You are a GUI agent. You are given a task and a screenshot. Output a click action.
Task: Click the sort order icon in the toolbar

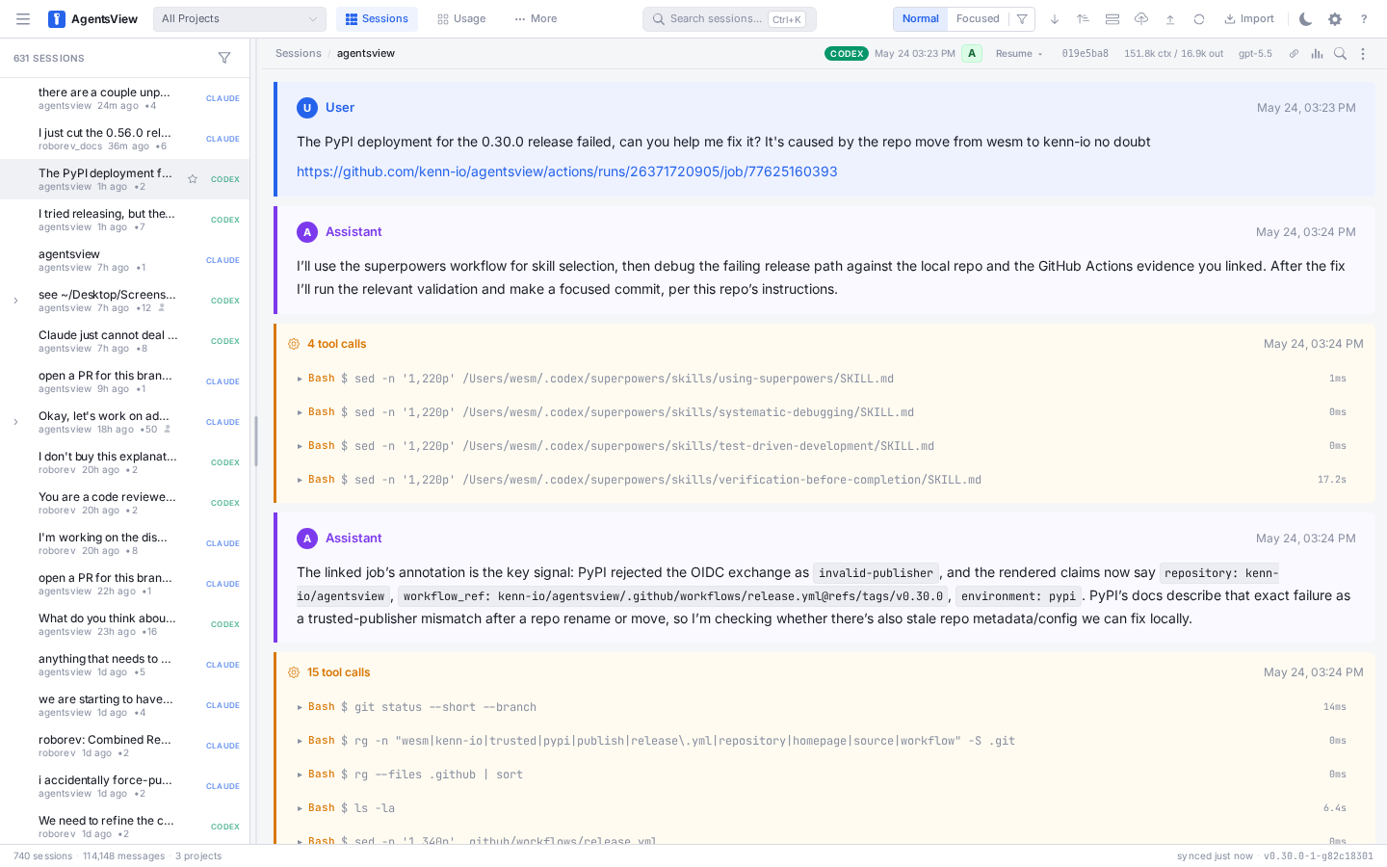1084,19
